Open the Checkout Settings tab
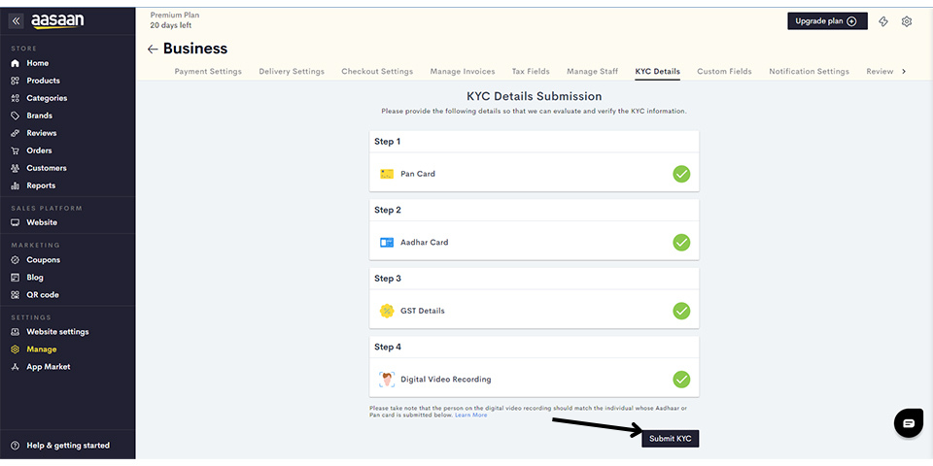This screenshot has width=933, height=466. (377, 71)
